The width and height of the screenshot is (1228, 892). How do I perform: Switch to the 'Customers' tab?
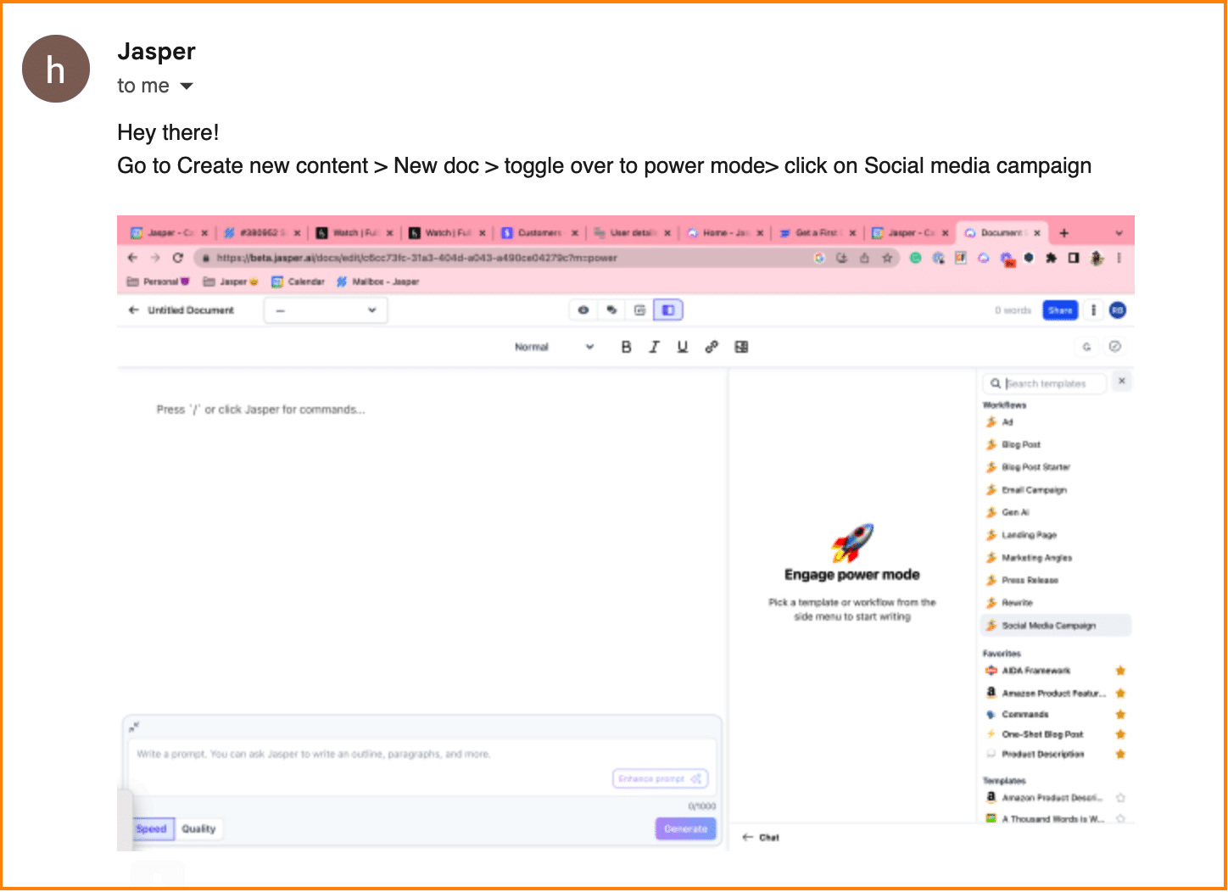point(539,232)
